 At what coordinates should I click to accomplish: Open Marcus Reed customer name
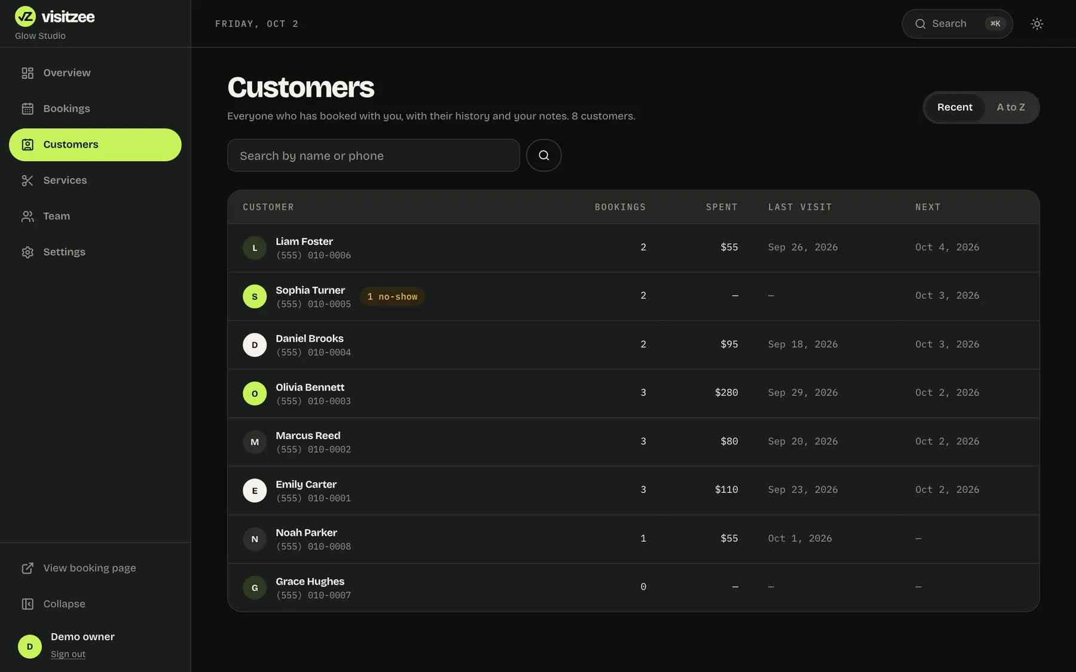[x=308, y=435]
